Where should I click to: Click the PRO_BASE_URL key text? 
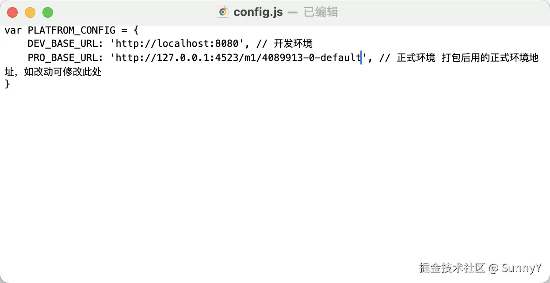tap(62, 58)
